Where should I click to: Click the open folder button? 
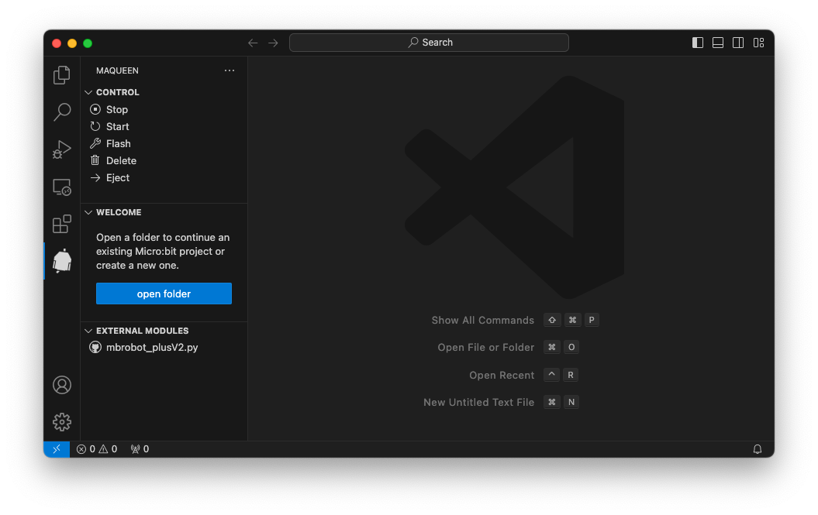164,294
